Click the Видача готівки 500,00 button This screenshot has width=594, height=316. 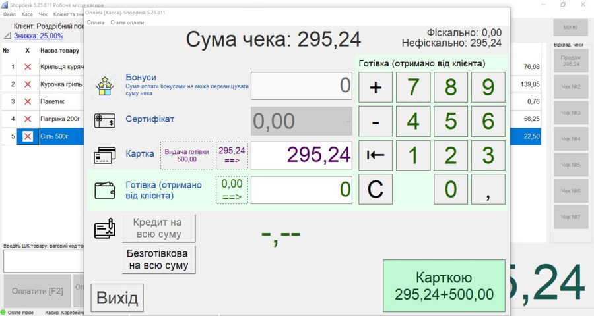[x=186, y=155]
